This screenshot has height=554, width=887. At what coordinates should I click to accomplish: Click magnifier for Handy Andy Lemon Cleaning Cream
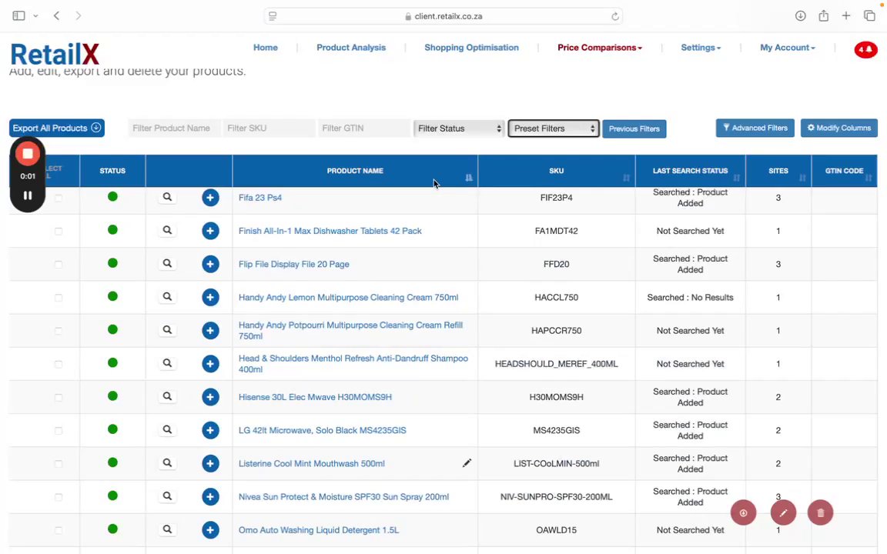tap(167, 297)
